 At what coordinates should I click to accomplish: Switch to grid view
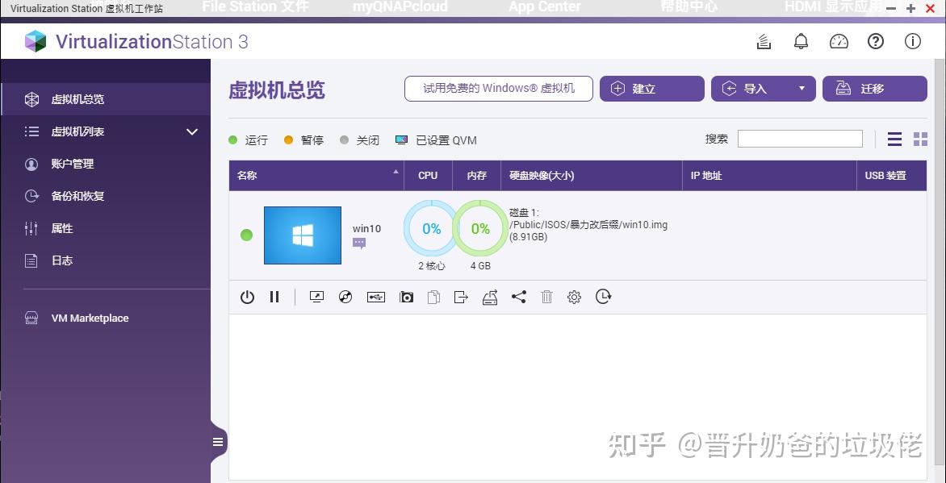coord(921,139)
